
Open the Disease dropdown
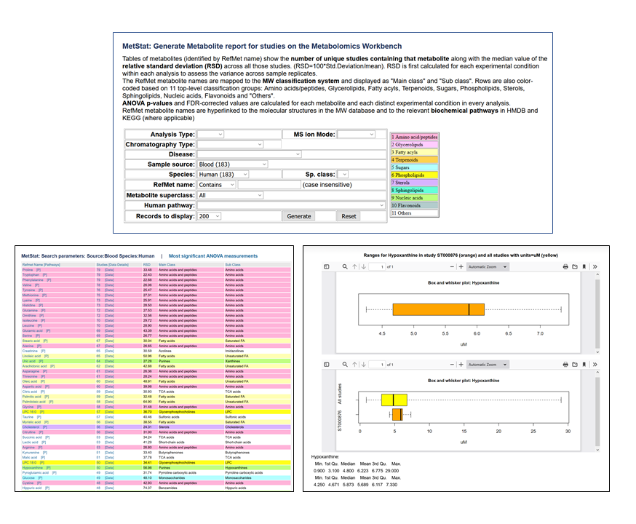coord(250,154)
